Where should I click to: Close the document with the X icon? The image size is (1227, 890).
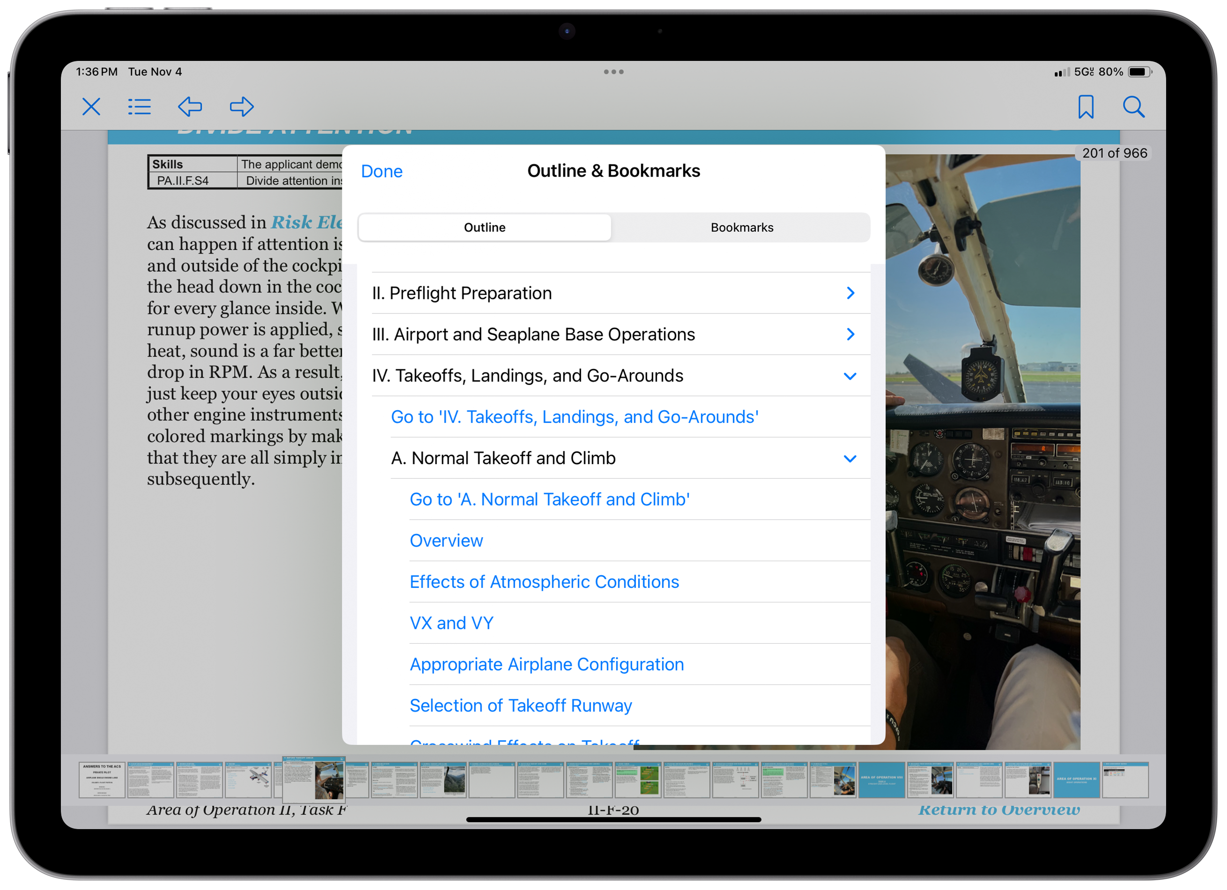tap(91, 107)
